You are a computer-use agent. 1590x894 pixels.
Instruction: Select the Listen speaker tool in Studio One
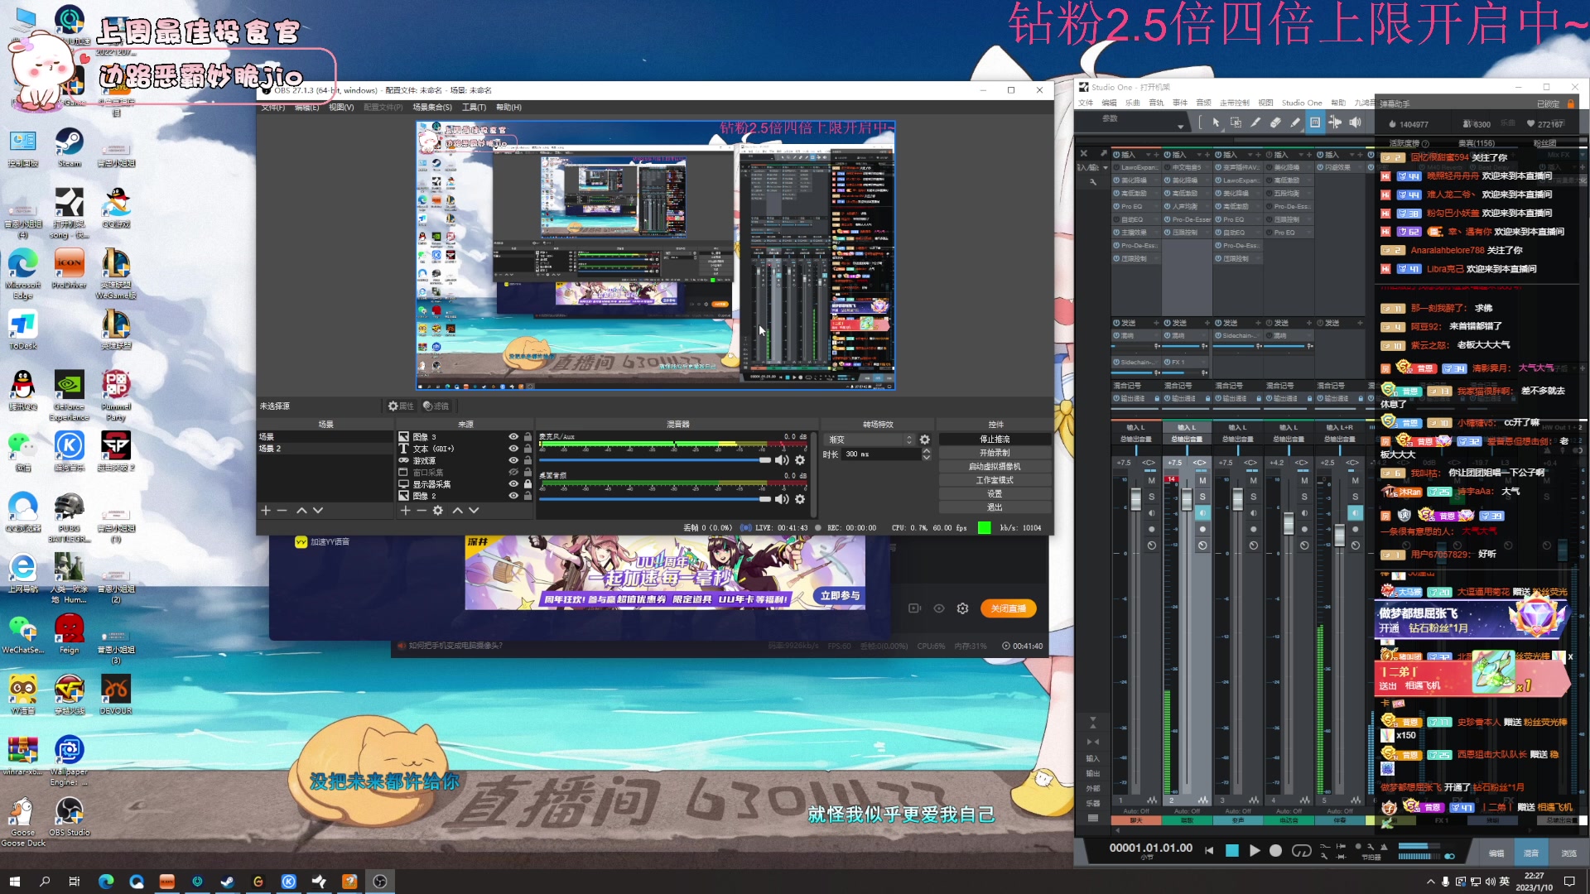click(x=1355, y=123)
